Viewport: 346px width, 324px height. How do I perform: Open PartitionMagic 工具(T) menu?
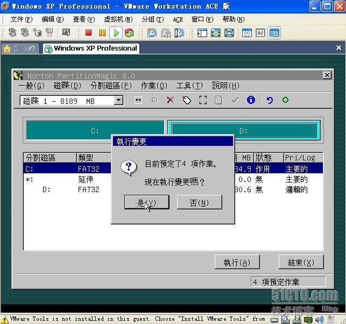(x=189, y=86)
